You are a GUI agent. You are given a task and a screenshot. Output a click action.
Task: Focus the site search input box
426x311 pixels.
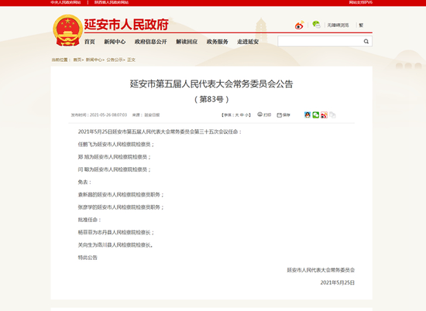click(321, 41)
